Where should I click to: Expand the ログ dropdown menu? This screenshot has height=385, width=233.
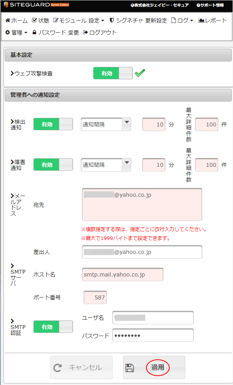point(182,20)
